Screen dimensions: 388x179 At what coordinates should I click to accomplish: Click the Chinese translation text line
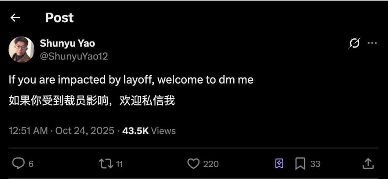(92, 101)
